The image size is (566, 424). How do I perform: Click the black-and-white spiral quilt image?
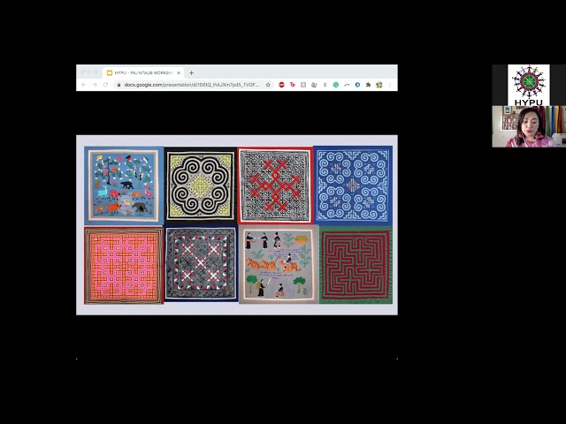201,185
